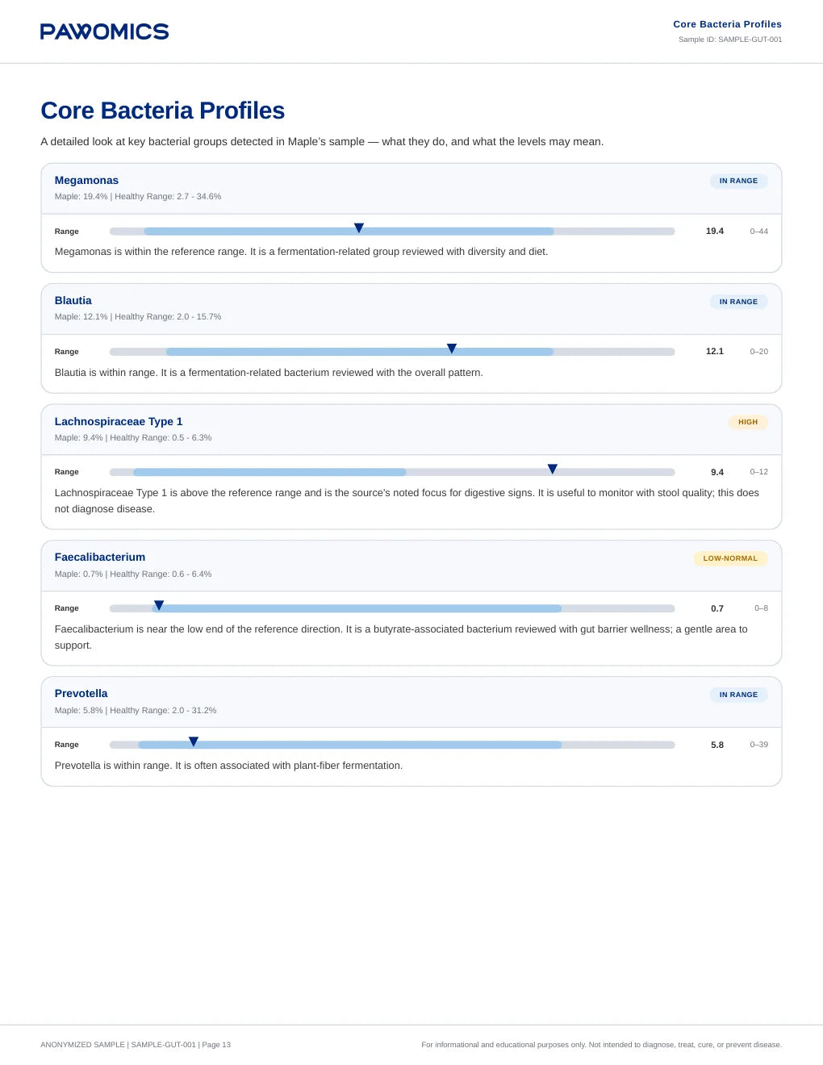Select the Lachnospiraceae Type 1 heading
This screenshot has width=823, height=1065.
(119, 421)
